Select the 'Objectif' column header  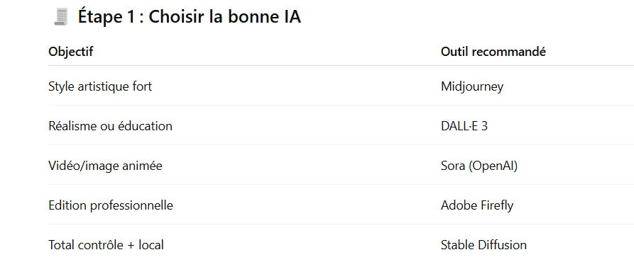click(71, 52)
